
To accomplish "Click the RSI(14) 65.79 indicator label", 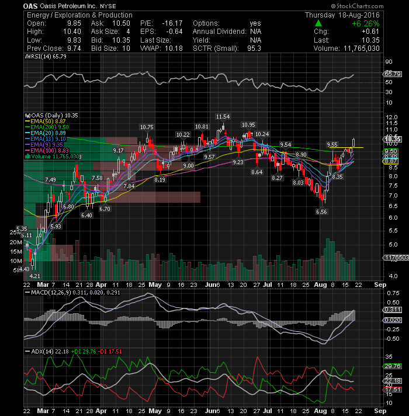I will pyautogui.click(x=48, y=57).
